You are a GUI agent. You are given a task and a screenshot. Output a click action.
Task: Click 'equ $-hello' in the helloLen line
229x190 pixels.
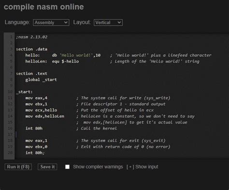pyautogui.click(x=65, y=62)
